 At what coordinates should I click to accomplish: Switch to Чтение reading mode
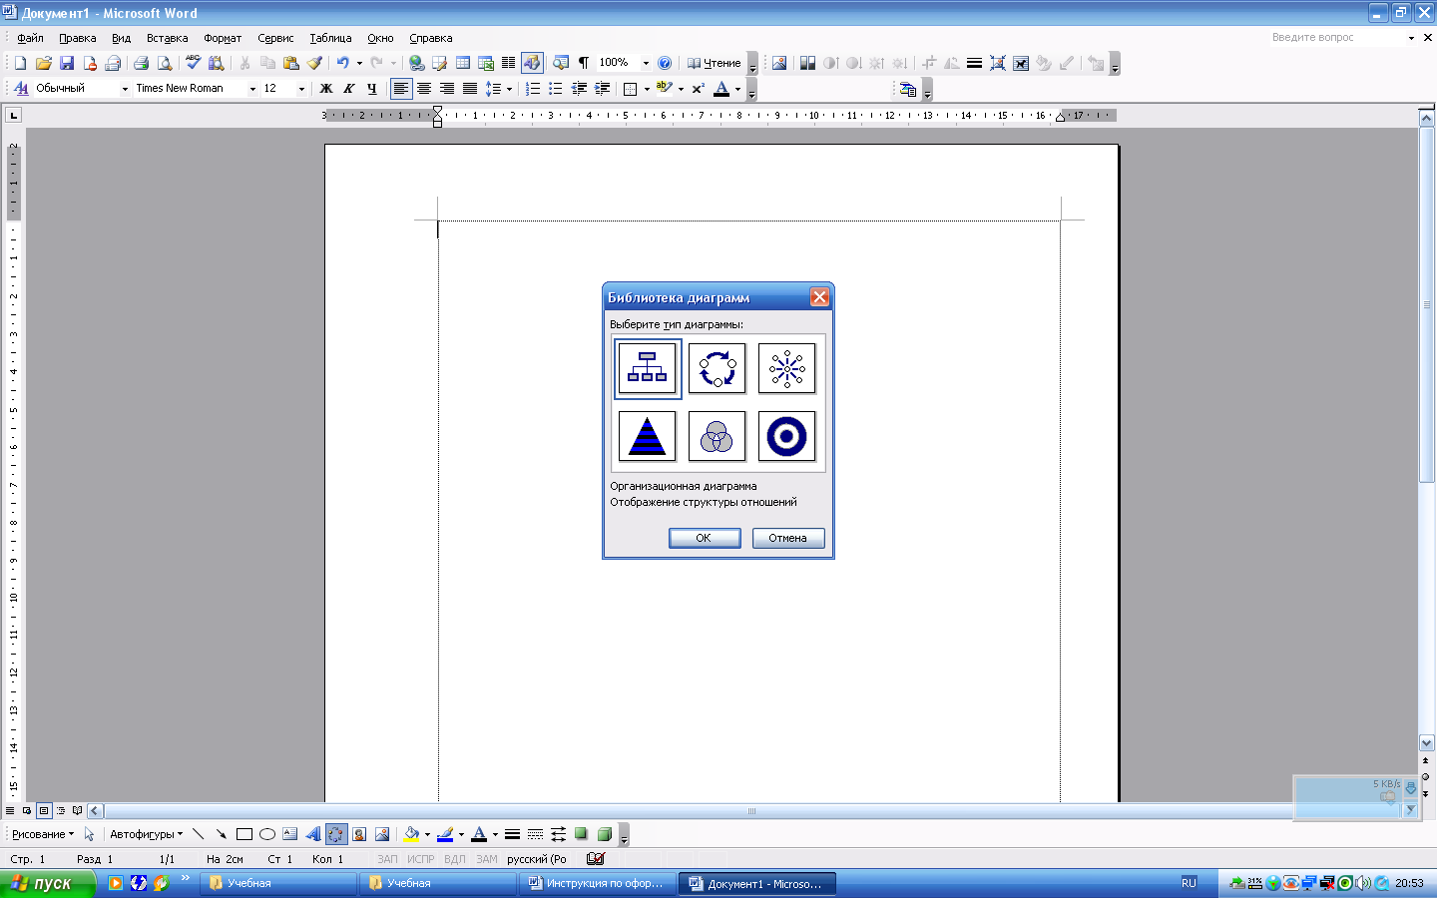(715, 63)
